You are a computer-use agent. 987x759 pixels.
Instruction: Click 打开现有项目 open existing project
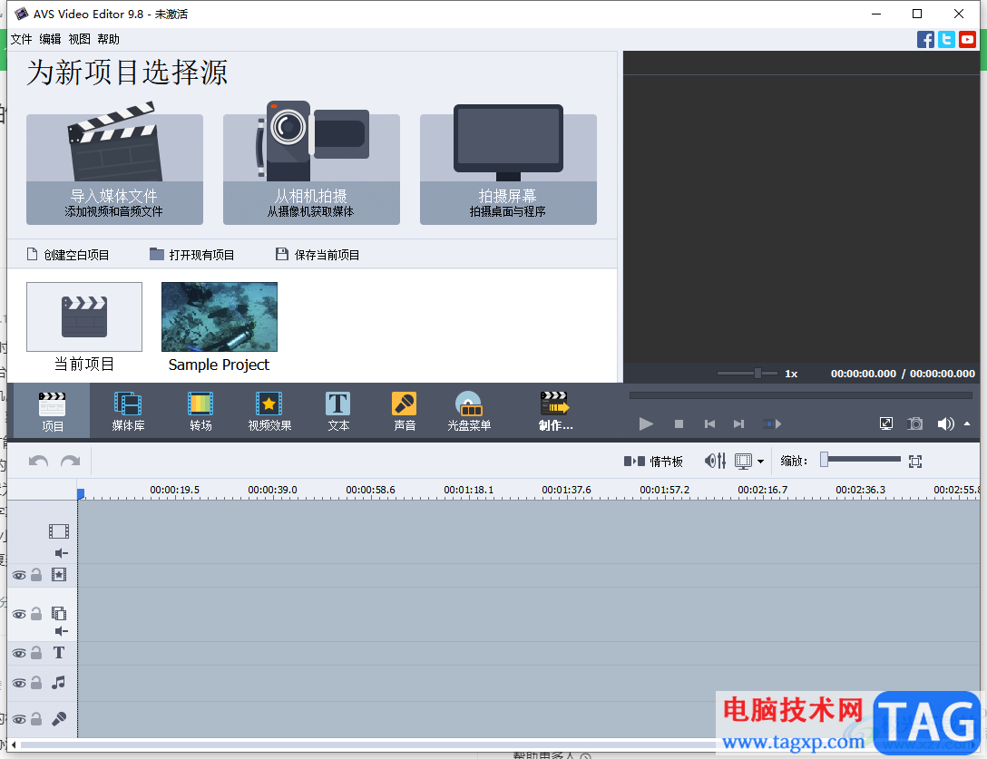pyautogui.click(x=192, y=254)
